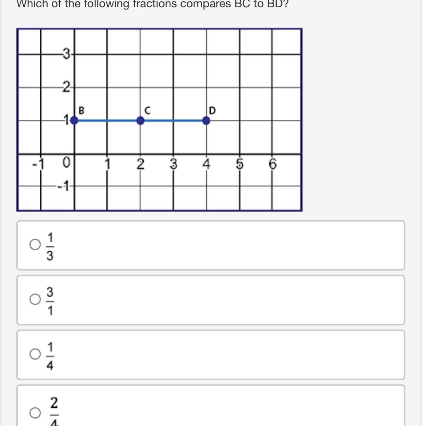Viewport: 425px width, 426px height.
Task: Click the question text about BC to BD
Action: 152,4
